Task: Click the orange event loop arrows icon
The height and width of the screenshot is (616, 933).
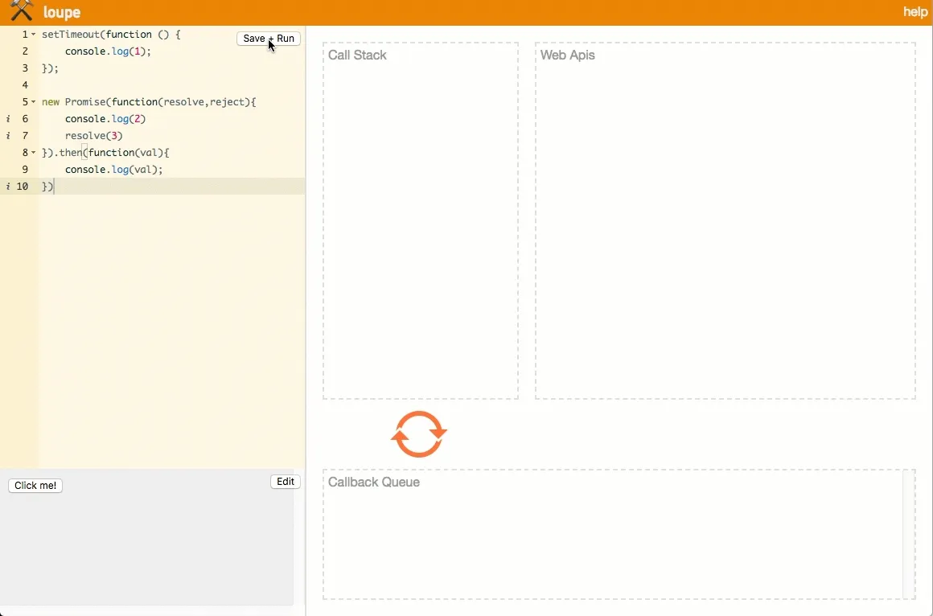Action: point(419,434)
